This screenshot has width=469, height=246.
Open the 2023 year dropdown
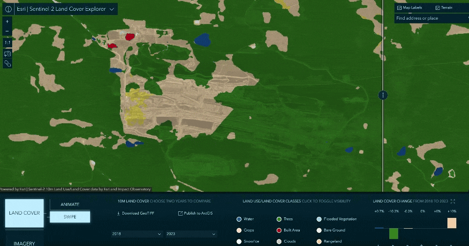(x=191, y=234)
